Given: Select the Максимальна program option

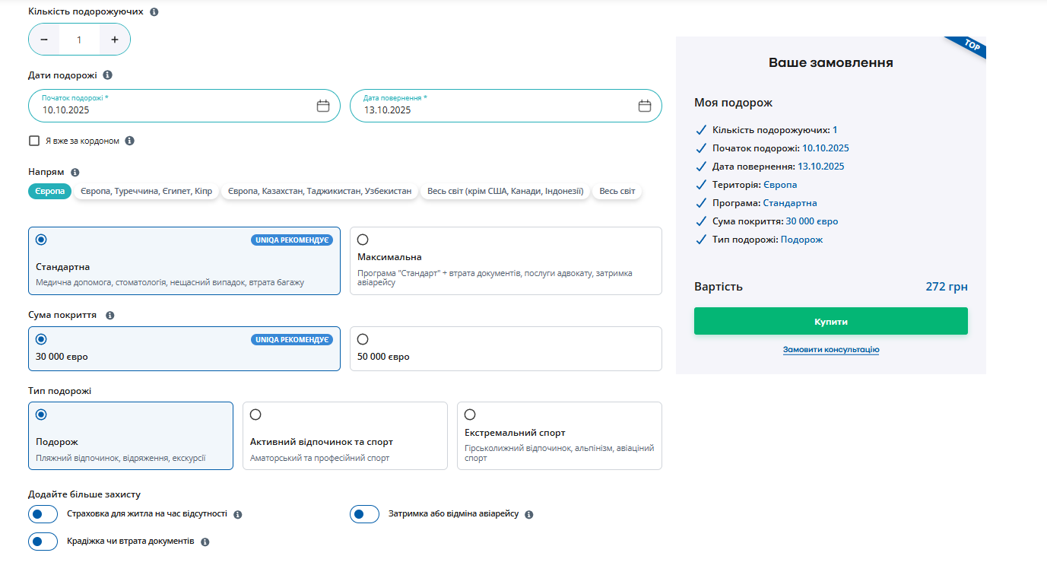Looking at the screenshot, I should coord(363,240).
